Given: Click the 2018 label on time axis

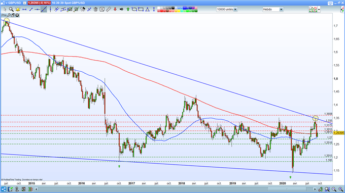Looking at the screenshot, I should pos(182,183).
